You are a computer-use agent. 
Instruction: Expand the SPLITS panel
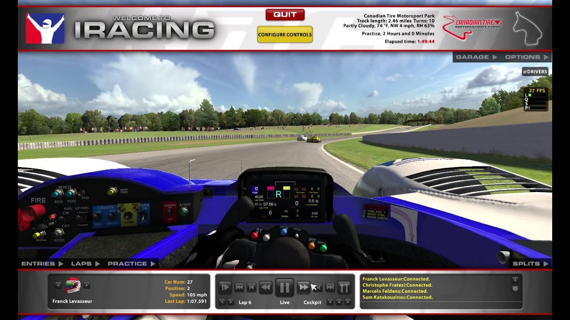pos(530,264)
